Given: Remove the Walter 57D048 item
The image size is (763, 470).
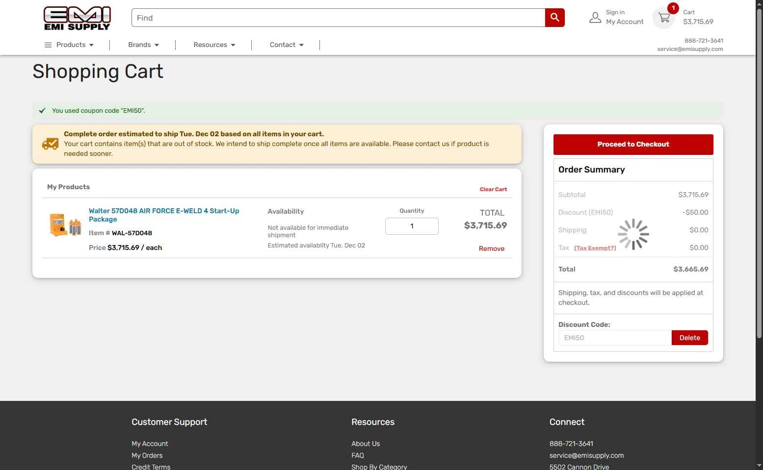Looking at the screenshot, I should pyautogui.click(x=491, y=248).
